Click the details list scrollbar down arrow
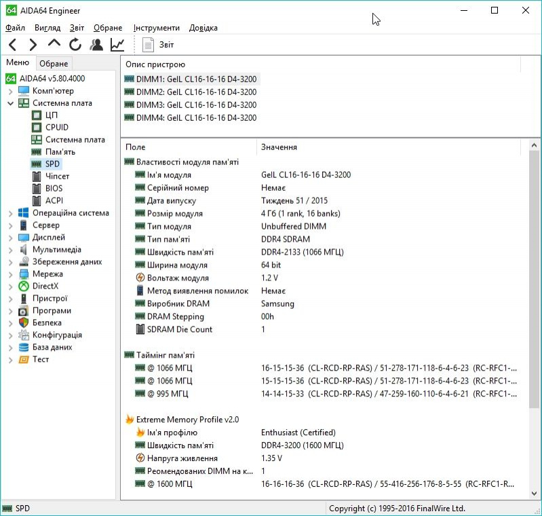Viewport: 542px width, 516px height. tap(534, 493)
